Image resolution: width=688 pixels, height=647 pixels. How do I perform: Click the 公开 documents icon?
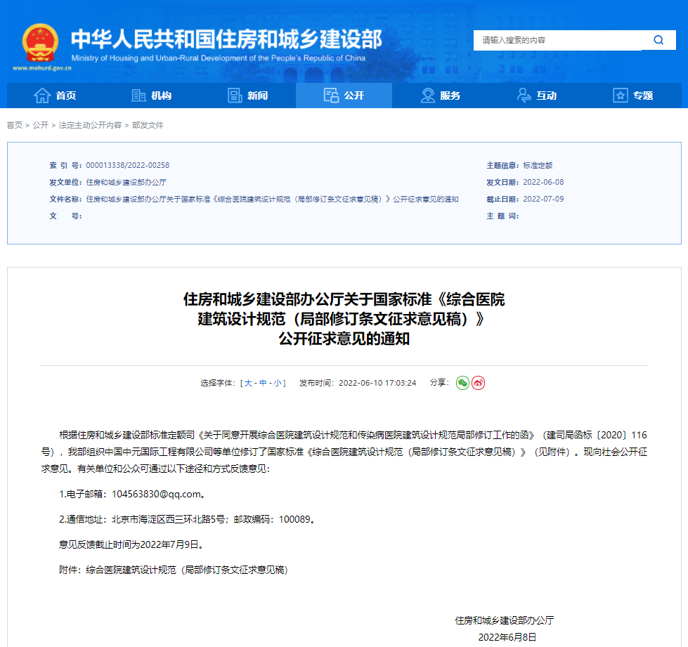[331, 95]
